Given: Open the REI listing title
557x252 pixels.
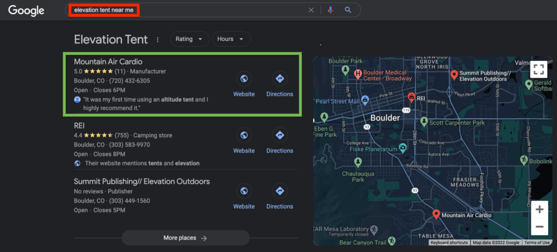Looking at the screenshot, I should pos(79,126).
